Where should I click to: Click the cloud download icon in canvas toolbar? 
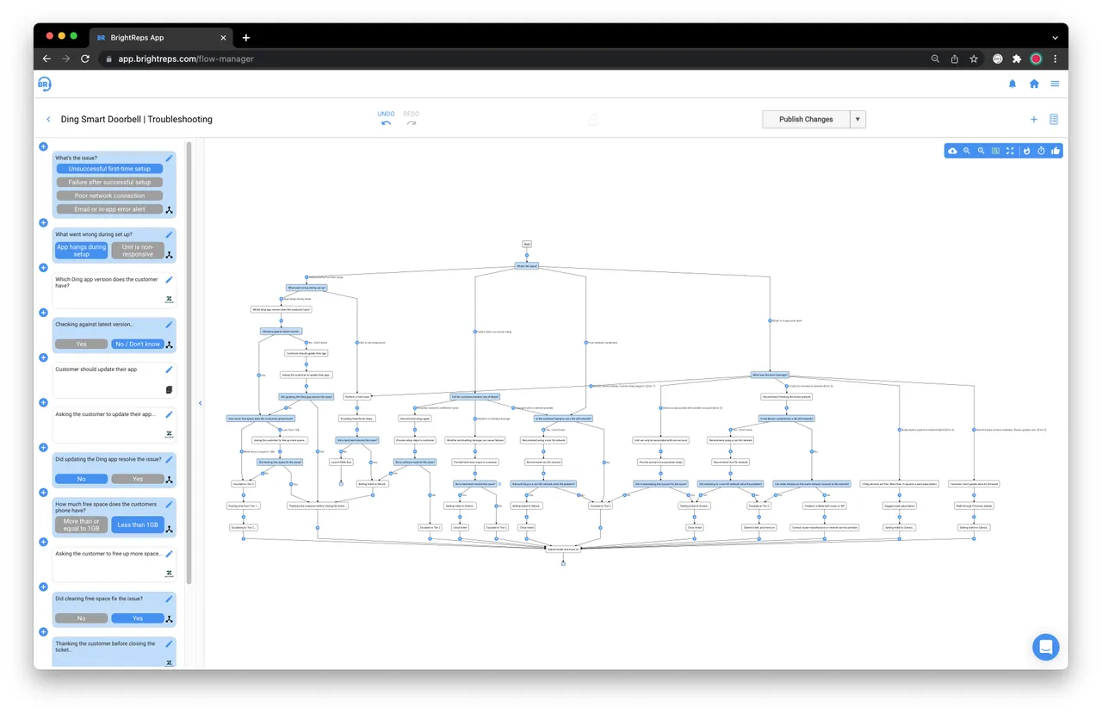coord(952,151)
